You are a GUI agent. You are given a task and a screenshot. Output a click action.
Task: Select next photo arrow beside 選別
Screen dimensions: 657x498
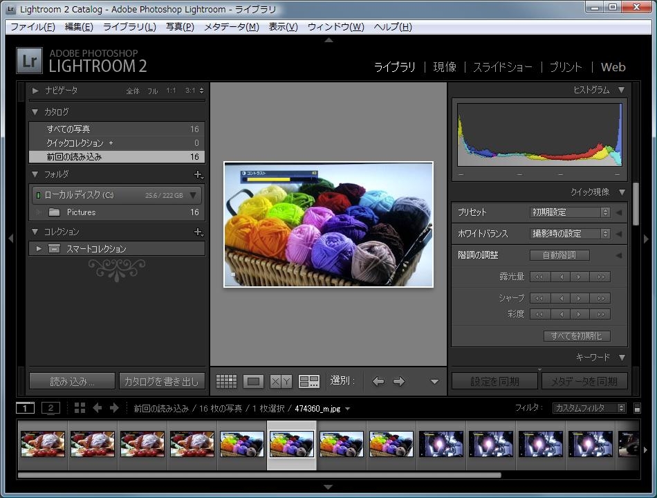click(x=399, y=381)
